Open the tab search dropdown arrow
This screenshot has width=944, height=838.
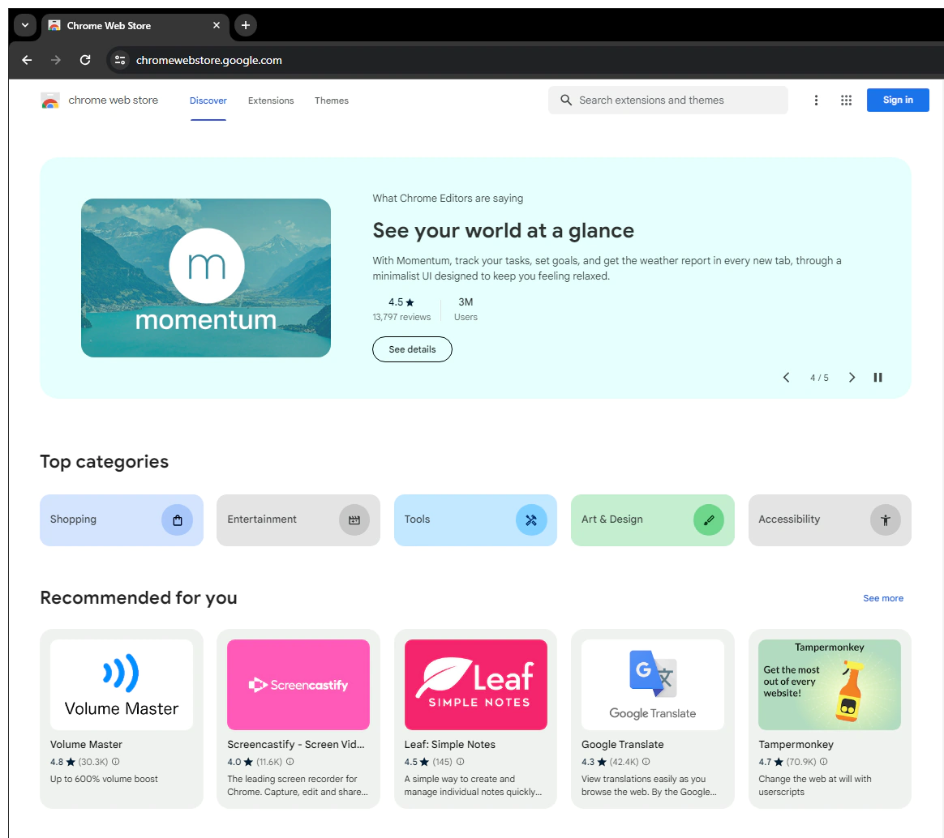(x=24, y=25)
